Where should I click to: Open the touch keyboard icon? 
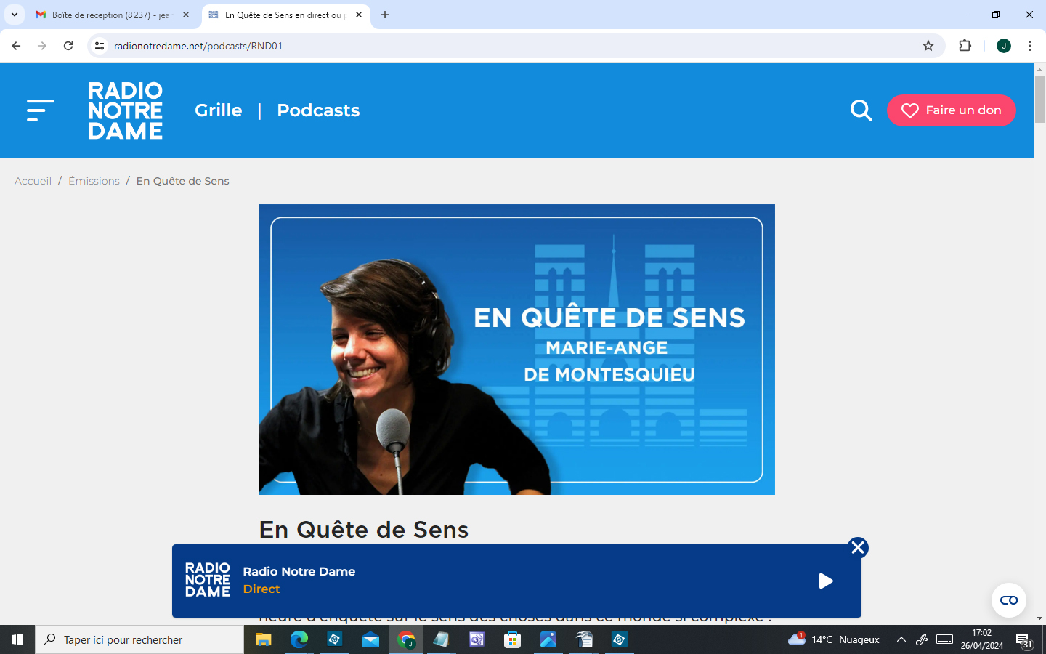(x=944, y=639)
